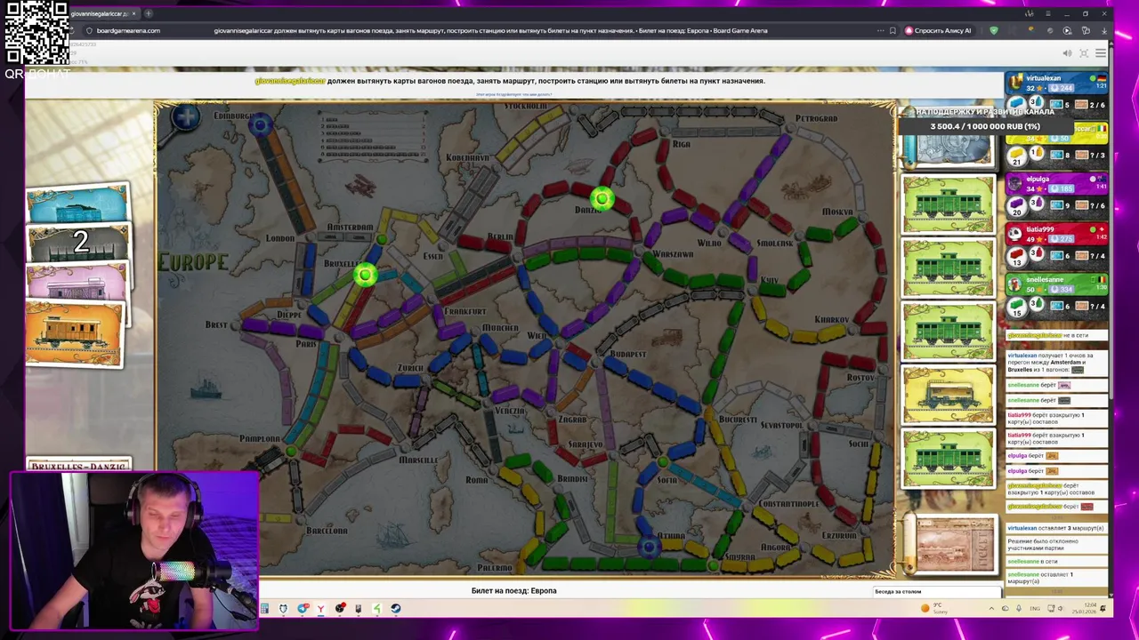
Task: Click the weather widget showing 9°C
Action: tap(934, 608)
